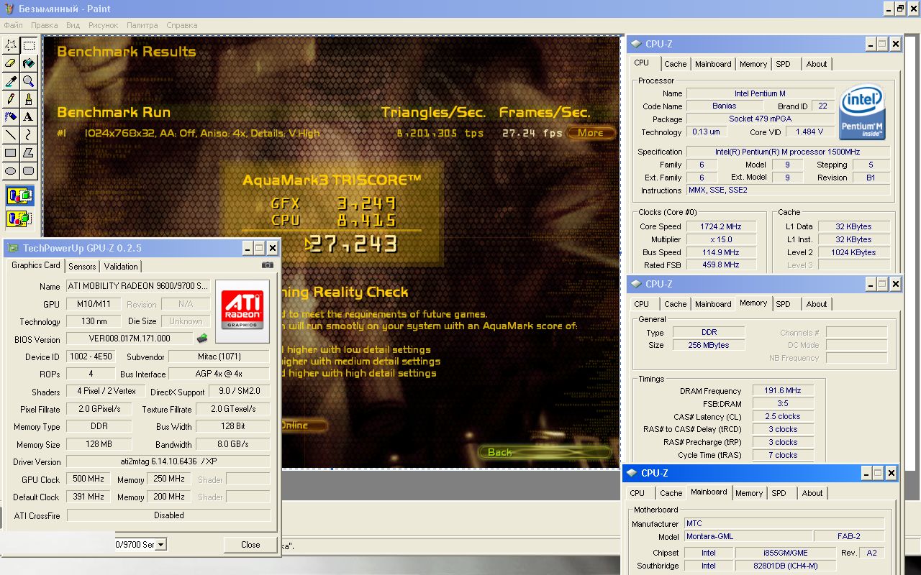Enable opaque selection mode option in Paint

click(x=19, y=195)
